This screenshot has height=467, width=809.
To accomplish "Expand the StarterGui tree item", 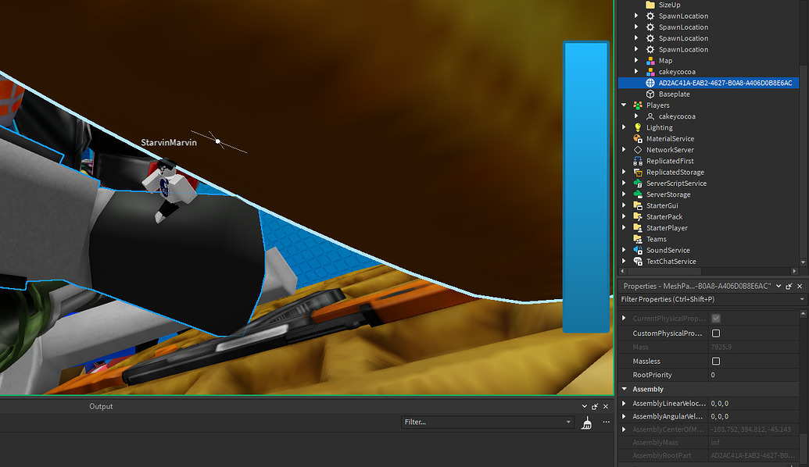I will click(623, 205).
